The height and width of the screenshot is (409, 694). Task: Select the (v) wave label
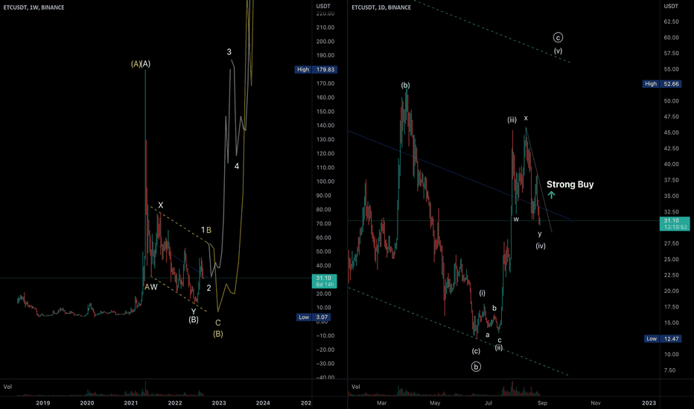[558, 51]
